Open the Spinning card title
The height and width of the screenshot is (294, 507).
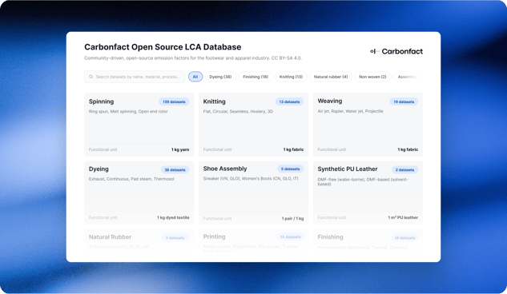point(101,101)
